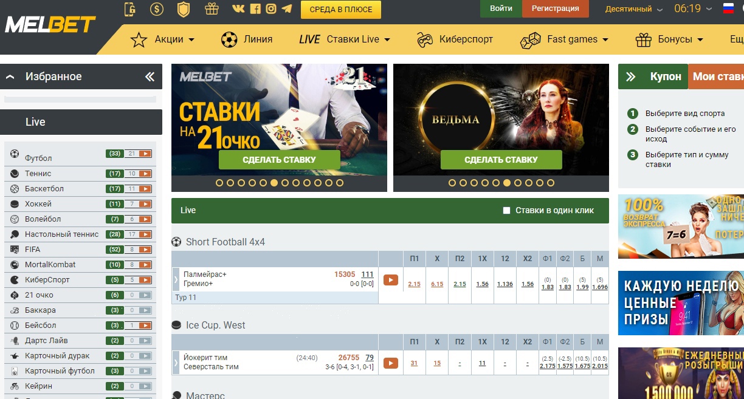This screenshot has width=744, height=399.
Task: Collapse the sidebar with double-chevron icon
Action: coord(150,77)
